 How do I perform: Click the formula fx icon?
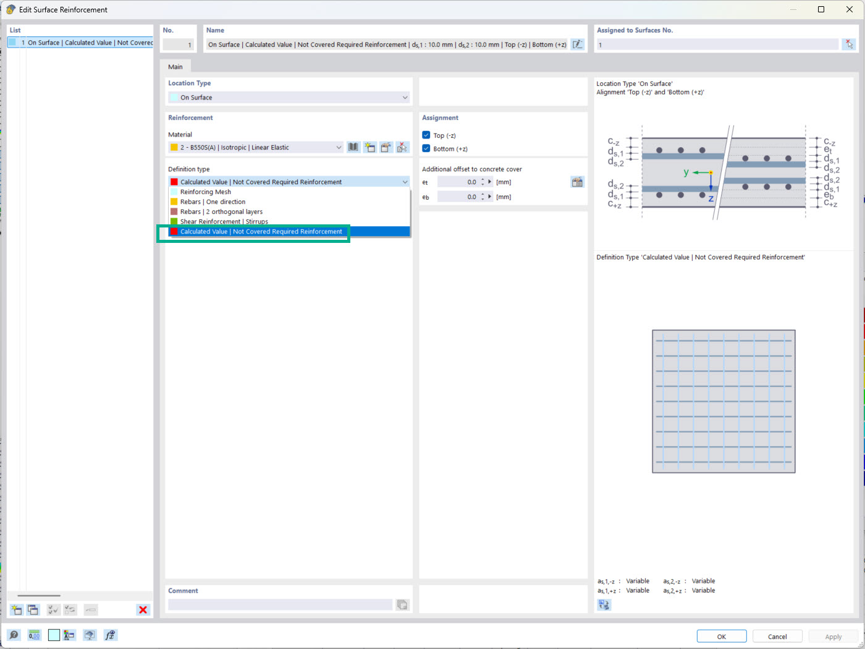click(110, 635)
